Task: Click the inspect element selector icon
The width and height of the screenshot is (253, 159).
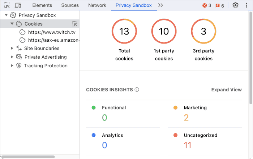Action: pyautogui.click(x=7, y=5)
